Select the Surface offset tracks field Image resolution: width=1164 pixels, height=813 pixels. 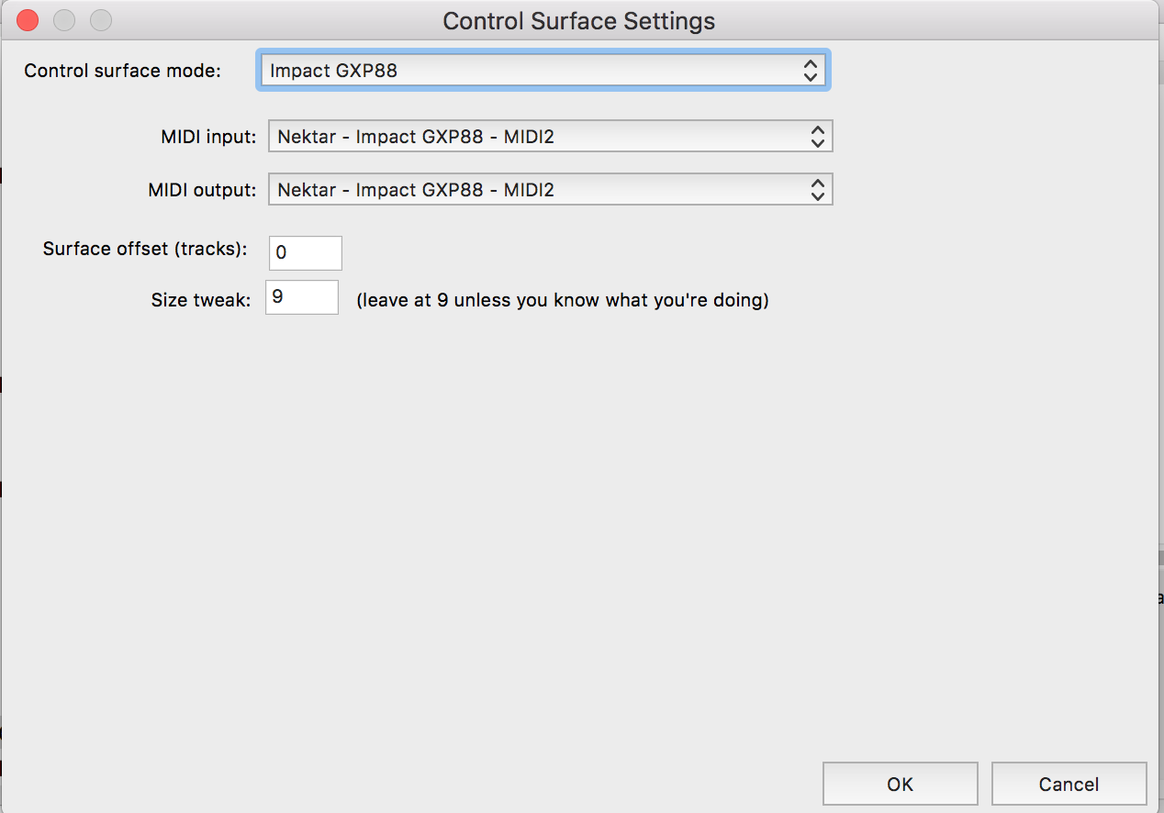coord(305,252)
